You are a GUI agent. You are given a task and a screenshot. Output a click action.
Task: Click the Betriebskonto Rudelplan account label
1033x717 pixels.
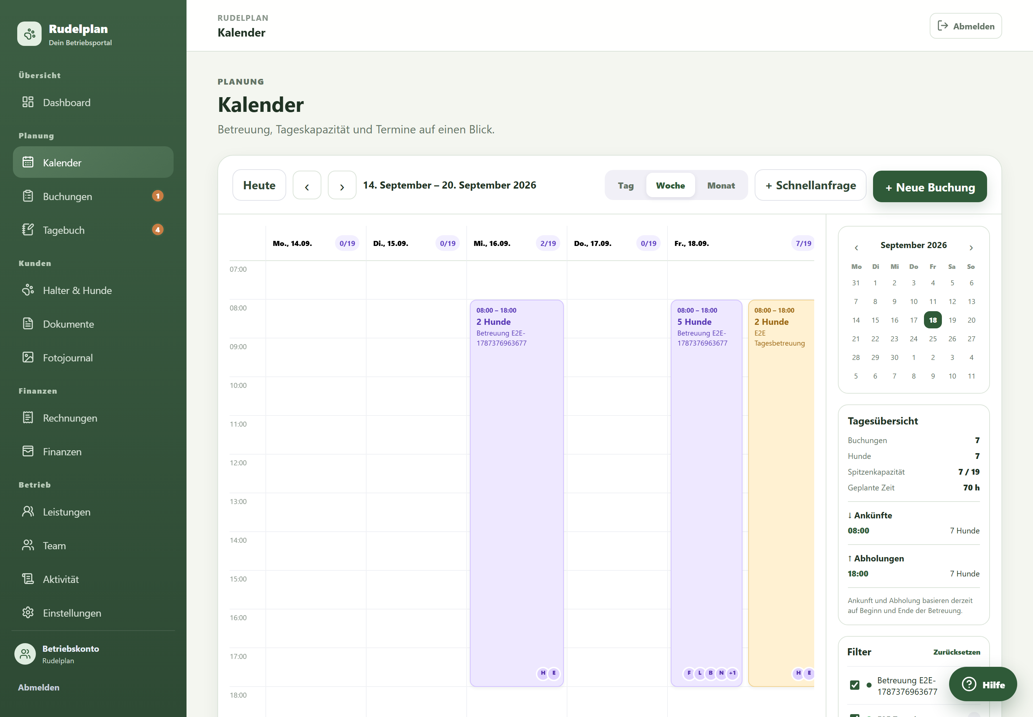click(x=71, y=654)
